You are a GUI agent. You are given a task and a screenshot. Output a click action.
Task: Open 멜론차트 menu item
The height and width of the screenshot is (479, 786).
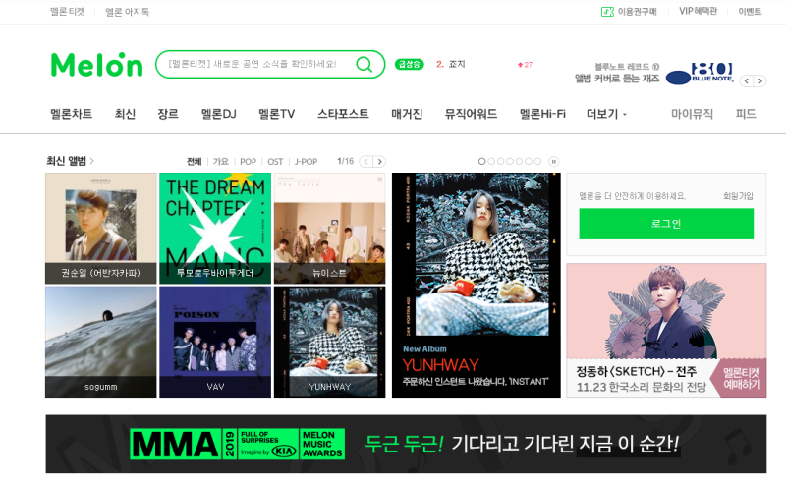click(x=71, y=114)
